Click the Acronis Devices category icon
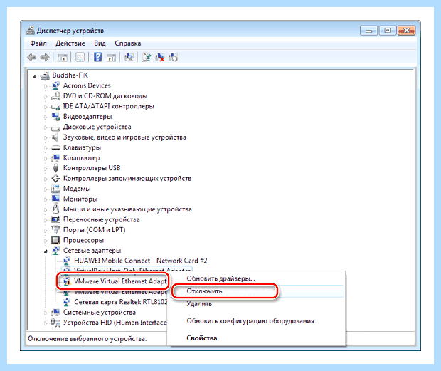Image resolution: width=441 pixels, height=371 pixels. click(55, 85)
